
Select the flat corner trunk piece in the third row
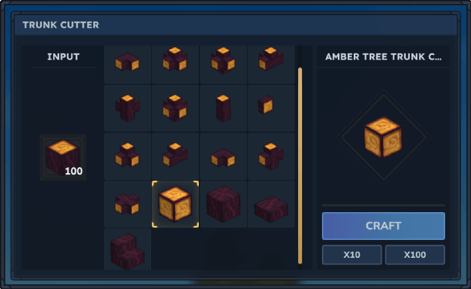point(223,156)
